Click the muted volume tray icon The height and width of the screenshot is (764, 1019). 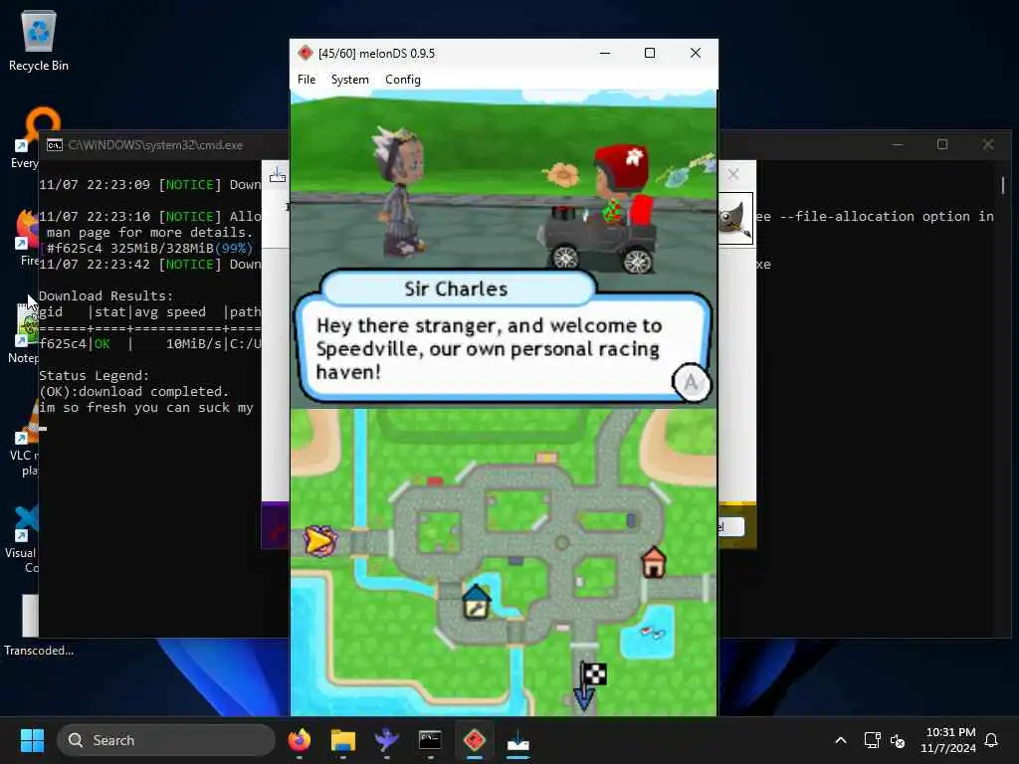click(x=898, y=740)
